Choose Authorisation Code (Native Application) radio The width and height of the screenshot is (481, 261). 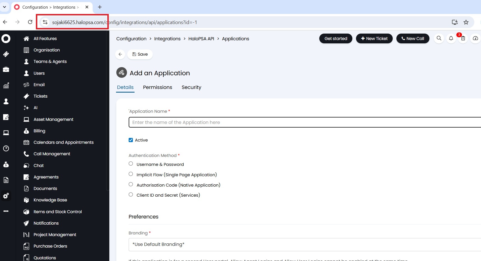coord(131,184)
